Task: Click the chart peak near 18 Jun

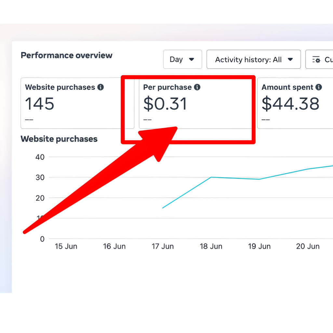Action: pyautogui.click(x=211, y=177)
